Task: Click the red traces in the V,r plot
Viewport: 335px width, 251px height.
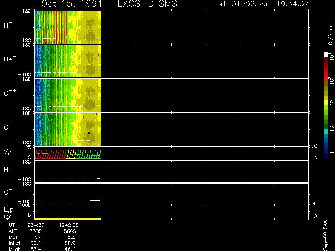Action: tap(51, 154)
